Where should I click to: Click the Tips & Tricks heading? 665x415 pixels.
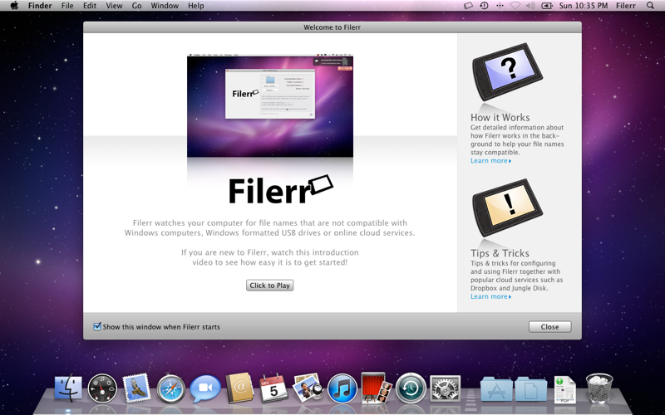[500, 253]
